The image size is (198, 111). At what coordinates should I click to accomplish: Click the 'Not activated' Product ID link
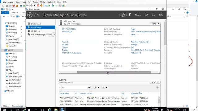click(x=136, y=53)
